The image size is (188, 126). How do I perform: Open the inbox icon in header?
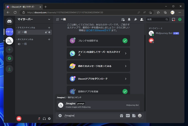(174, 19)
